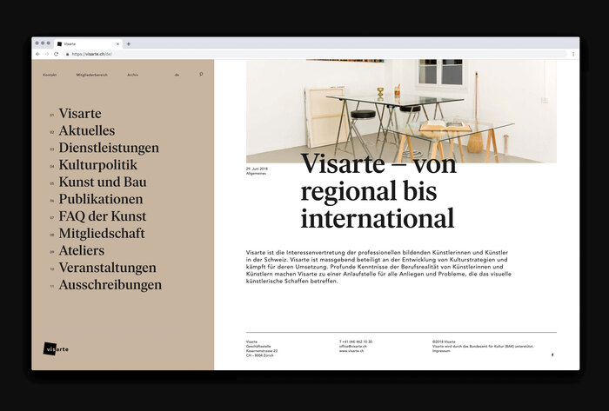Image resolution: width=609 pixels, height=411 pixels.
Task: Open the Kunst und Bau menu item
Action: point(103,182)
